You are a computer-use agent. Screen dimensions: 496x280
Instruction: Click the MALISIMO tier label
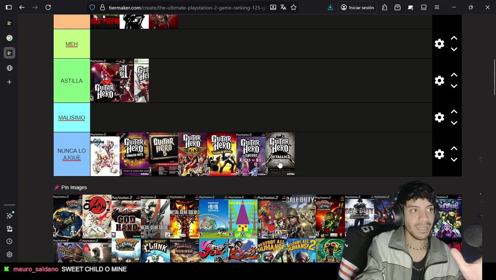(x=72, y=117)
